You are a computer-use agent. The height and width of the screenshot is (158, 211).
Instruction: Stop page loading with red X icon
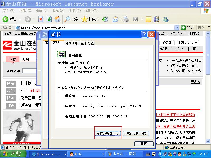click(x=41, y=19)
